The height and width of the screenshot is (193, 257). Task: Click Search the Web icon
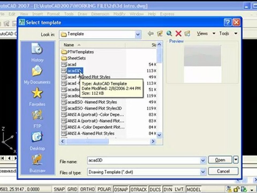[169, 34]
